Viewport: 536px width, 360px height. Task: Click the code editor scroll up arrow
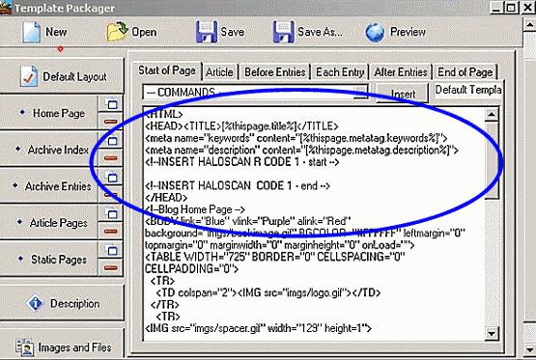coord(492,114)
